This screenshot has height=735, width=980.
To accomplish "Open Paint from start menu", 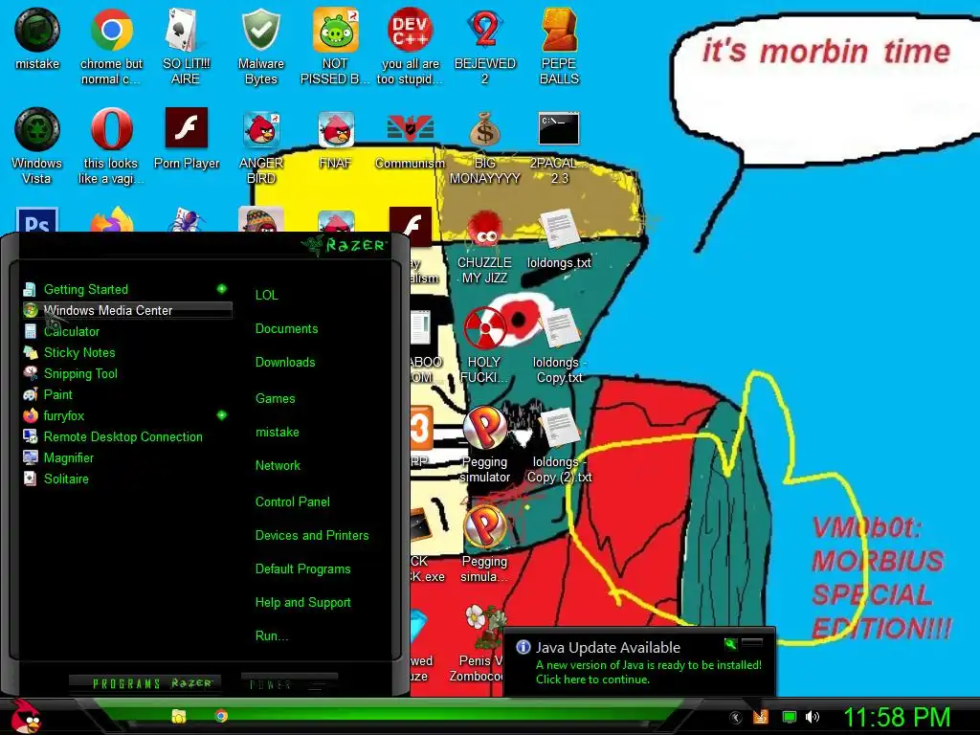I will (x=127, y=394).
